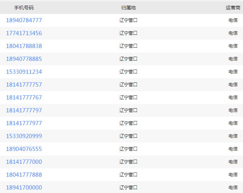Open phone number 18141777757
Image resolution: width=243 pixels, height=193 pixels.
[24, 85]
